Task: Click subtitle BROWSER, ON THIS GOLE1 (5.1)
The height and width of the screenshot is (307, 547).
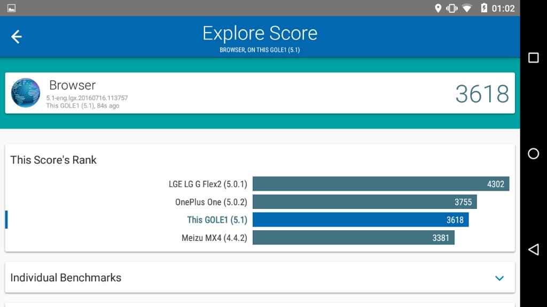Action: 260,50
